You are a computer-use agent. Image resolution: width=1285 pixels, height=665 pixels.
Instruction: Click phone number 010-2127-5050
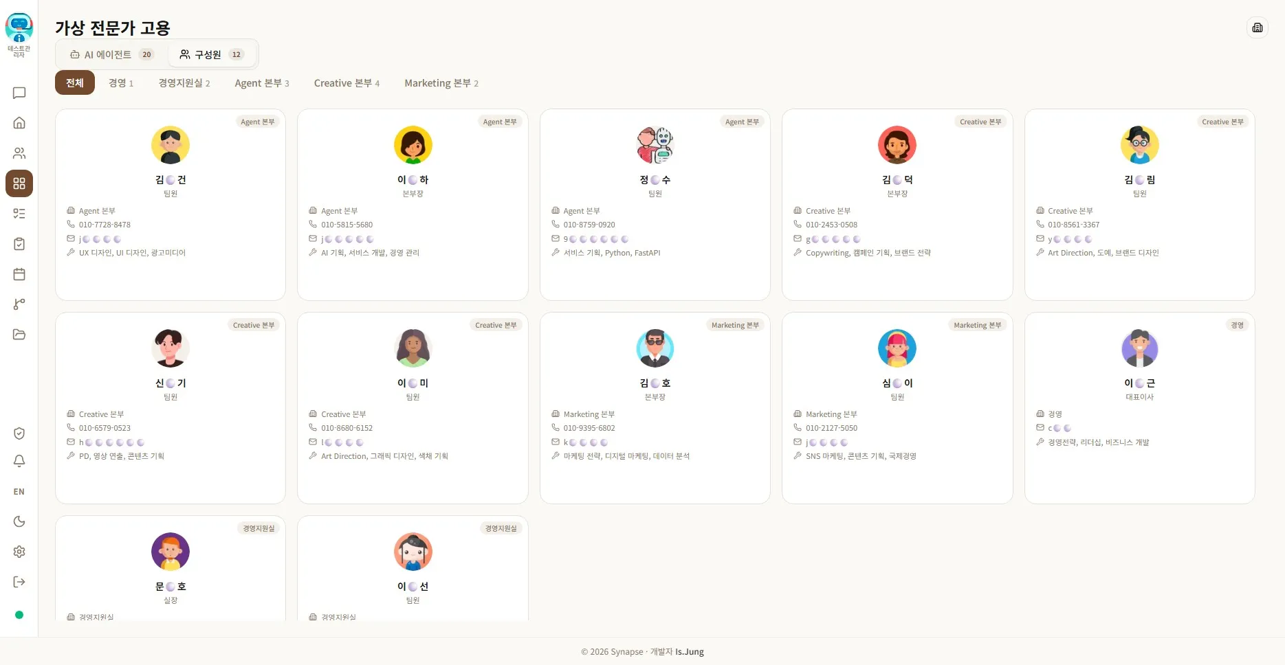click(x=831, y=428)
